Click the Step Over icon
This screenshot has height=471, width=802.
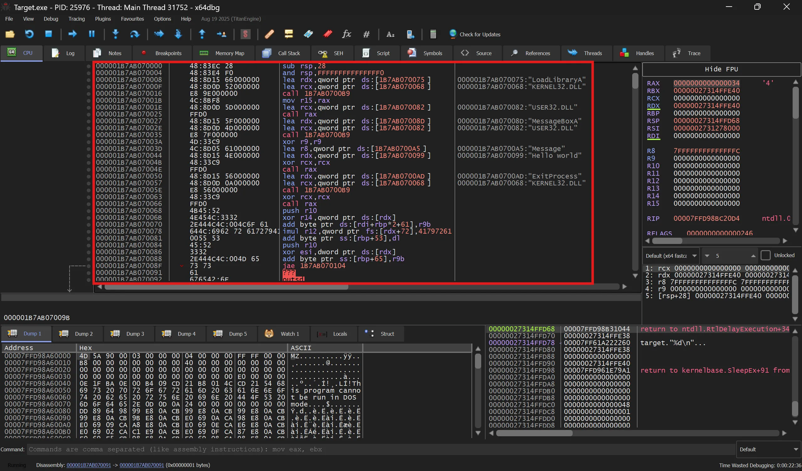(135, 34)
